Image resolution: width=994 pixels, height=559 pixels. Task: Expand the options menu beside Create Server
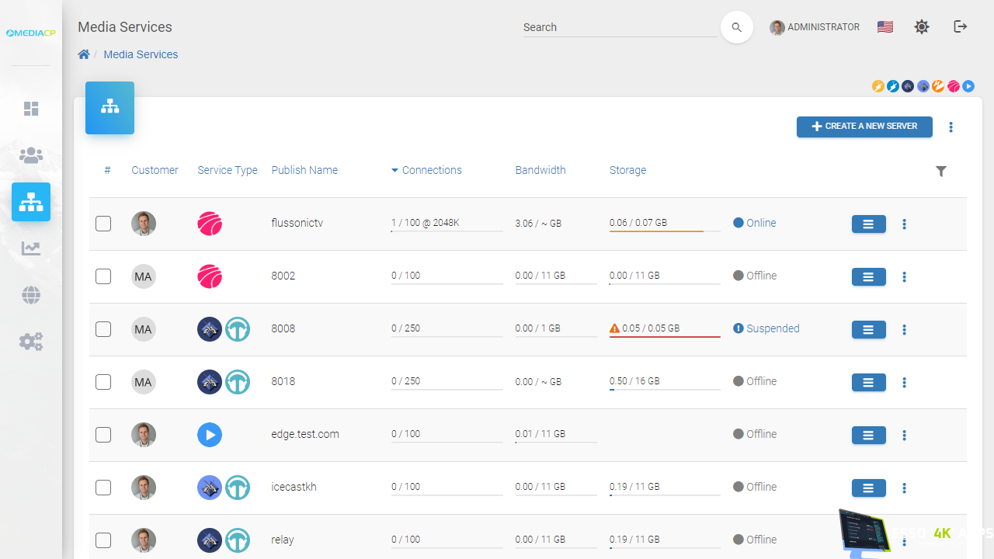(951, 127)
